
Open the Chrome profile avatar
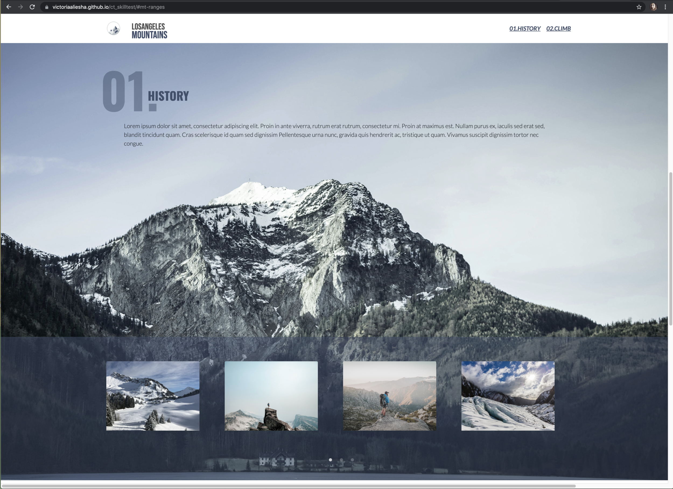point(653,7)
